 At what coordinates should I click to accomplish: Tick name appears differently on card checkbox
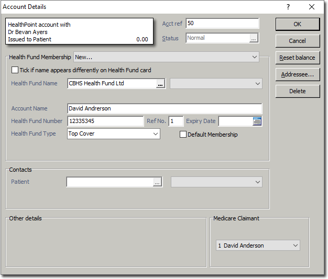(x=15, y=70)
